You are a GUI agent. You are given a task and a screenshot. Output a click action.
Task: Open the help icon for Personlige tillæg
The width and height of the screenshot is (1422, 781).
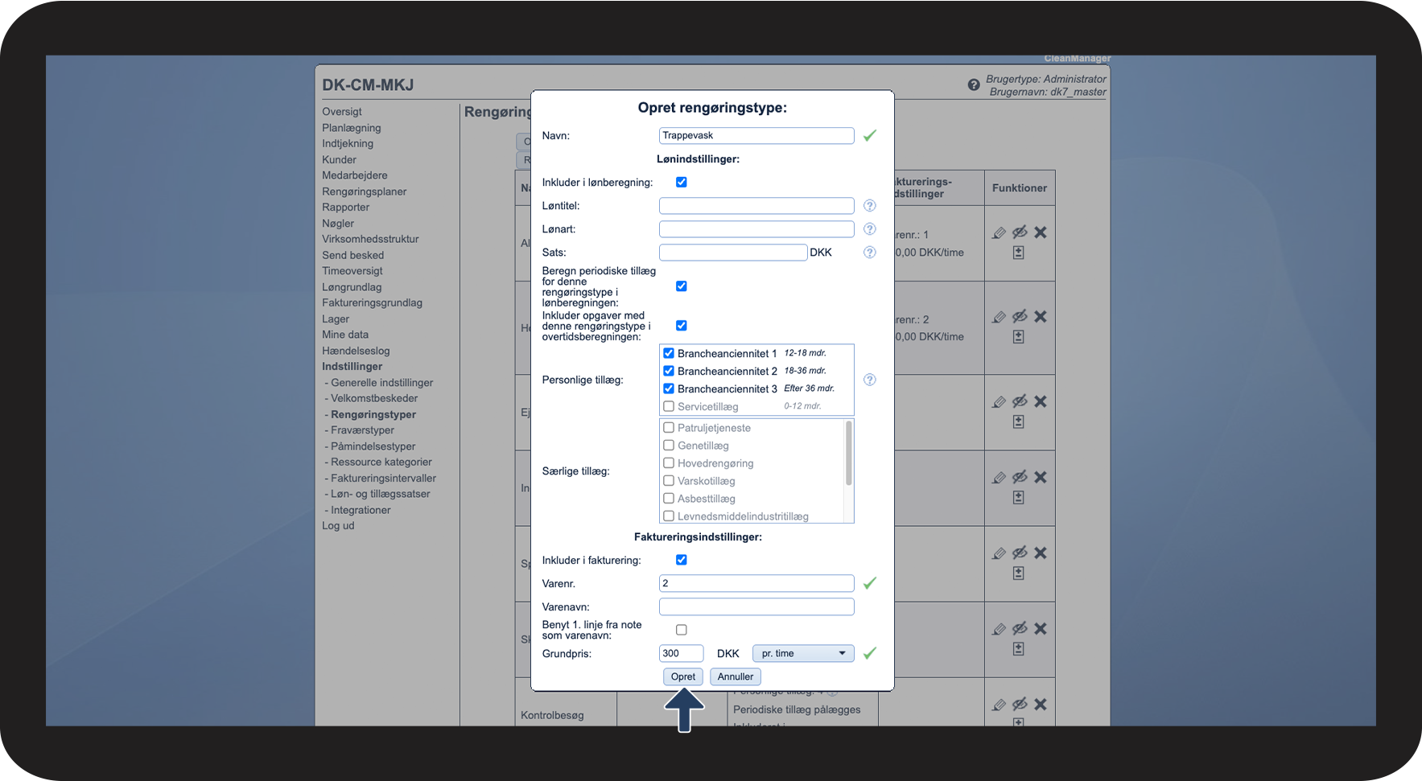tap(870, 380)
